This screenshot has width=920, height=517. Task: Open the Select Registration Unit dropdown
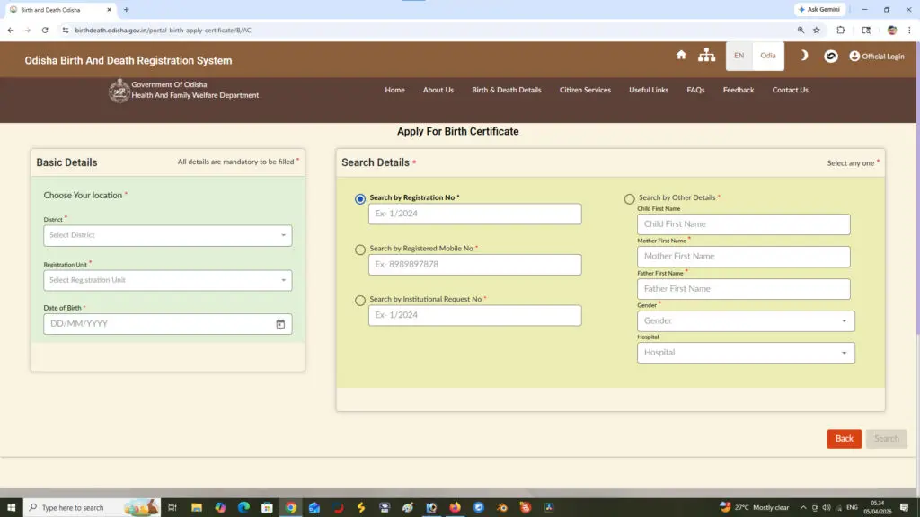pos(168,280)
